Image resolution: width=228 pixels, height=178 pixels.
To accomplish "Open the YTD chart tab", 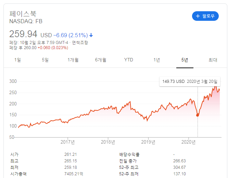I will pos(128,60).
